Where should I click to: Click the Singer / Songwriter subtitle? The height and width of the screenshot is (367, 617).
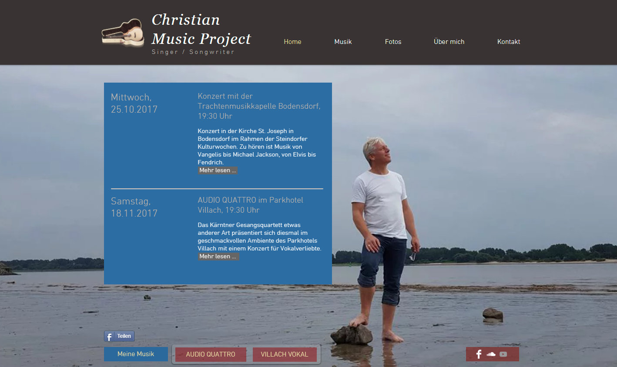193,52
